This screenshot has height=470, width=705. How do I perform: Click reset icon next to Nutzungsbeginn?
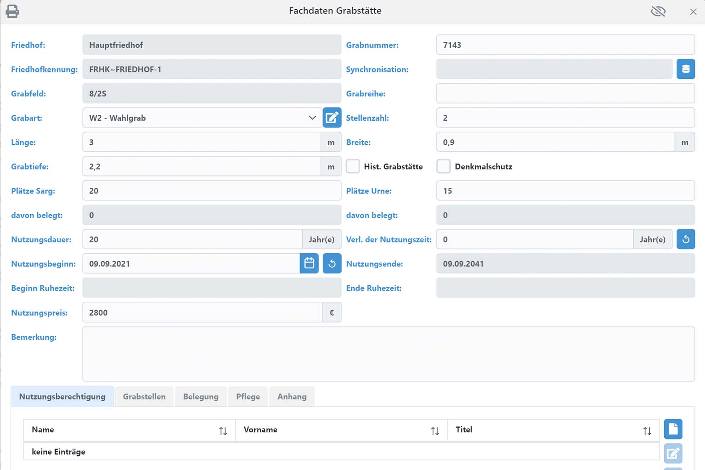pos(332,264)
